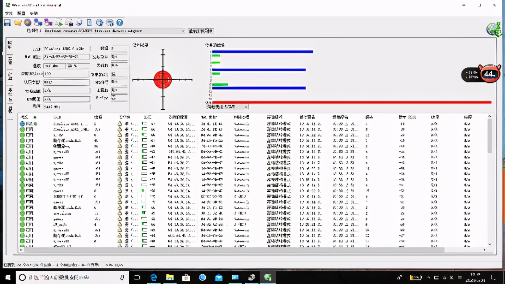
Task: Click the white document icon in toolbar
Action: pos(89,23)
